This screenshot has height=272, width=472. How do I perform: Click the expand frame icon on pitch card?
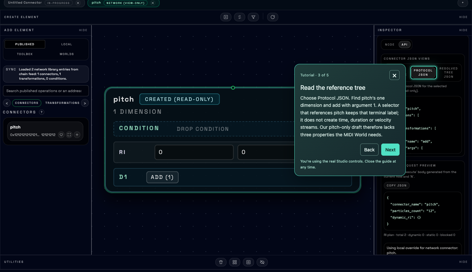point(69,135)
